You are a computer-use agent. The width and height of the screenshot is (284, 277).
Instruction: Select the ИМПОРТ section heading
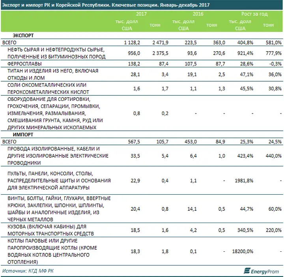click(x=23, y=135)
